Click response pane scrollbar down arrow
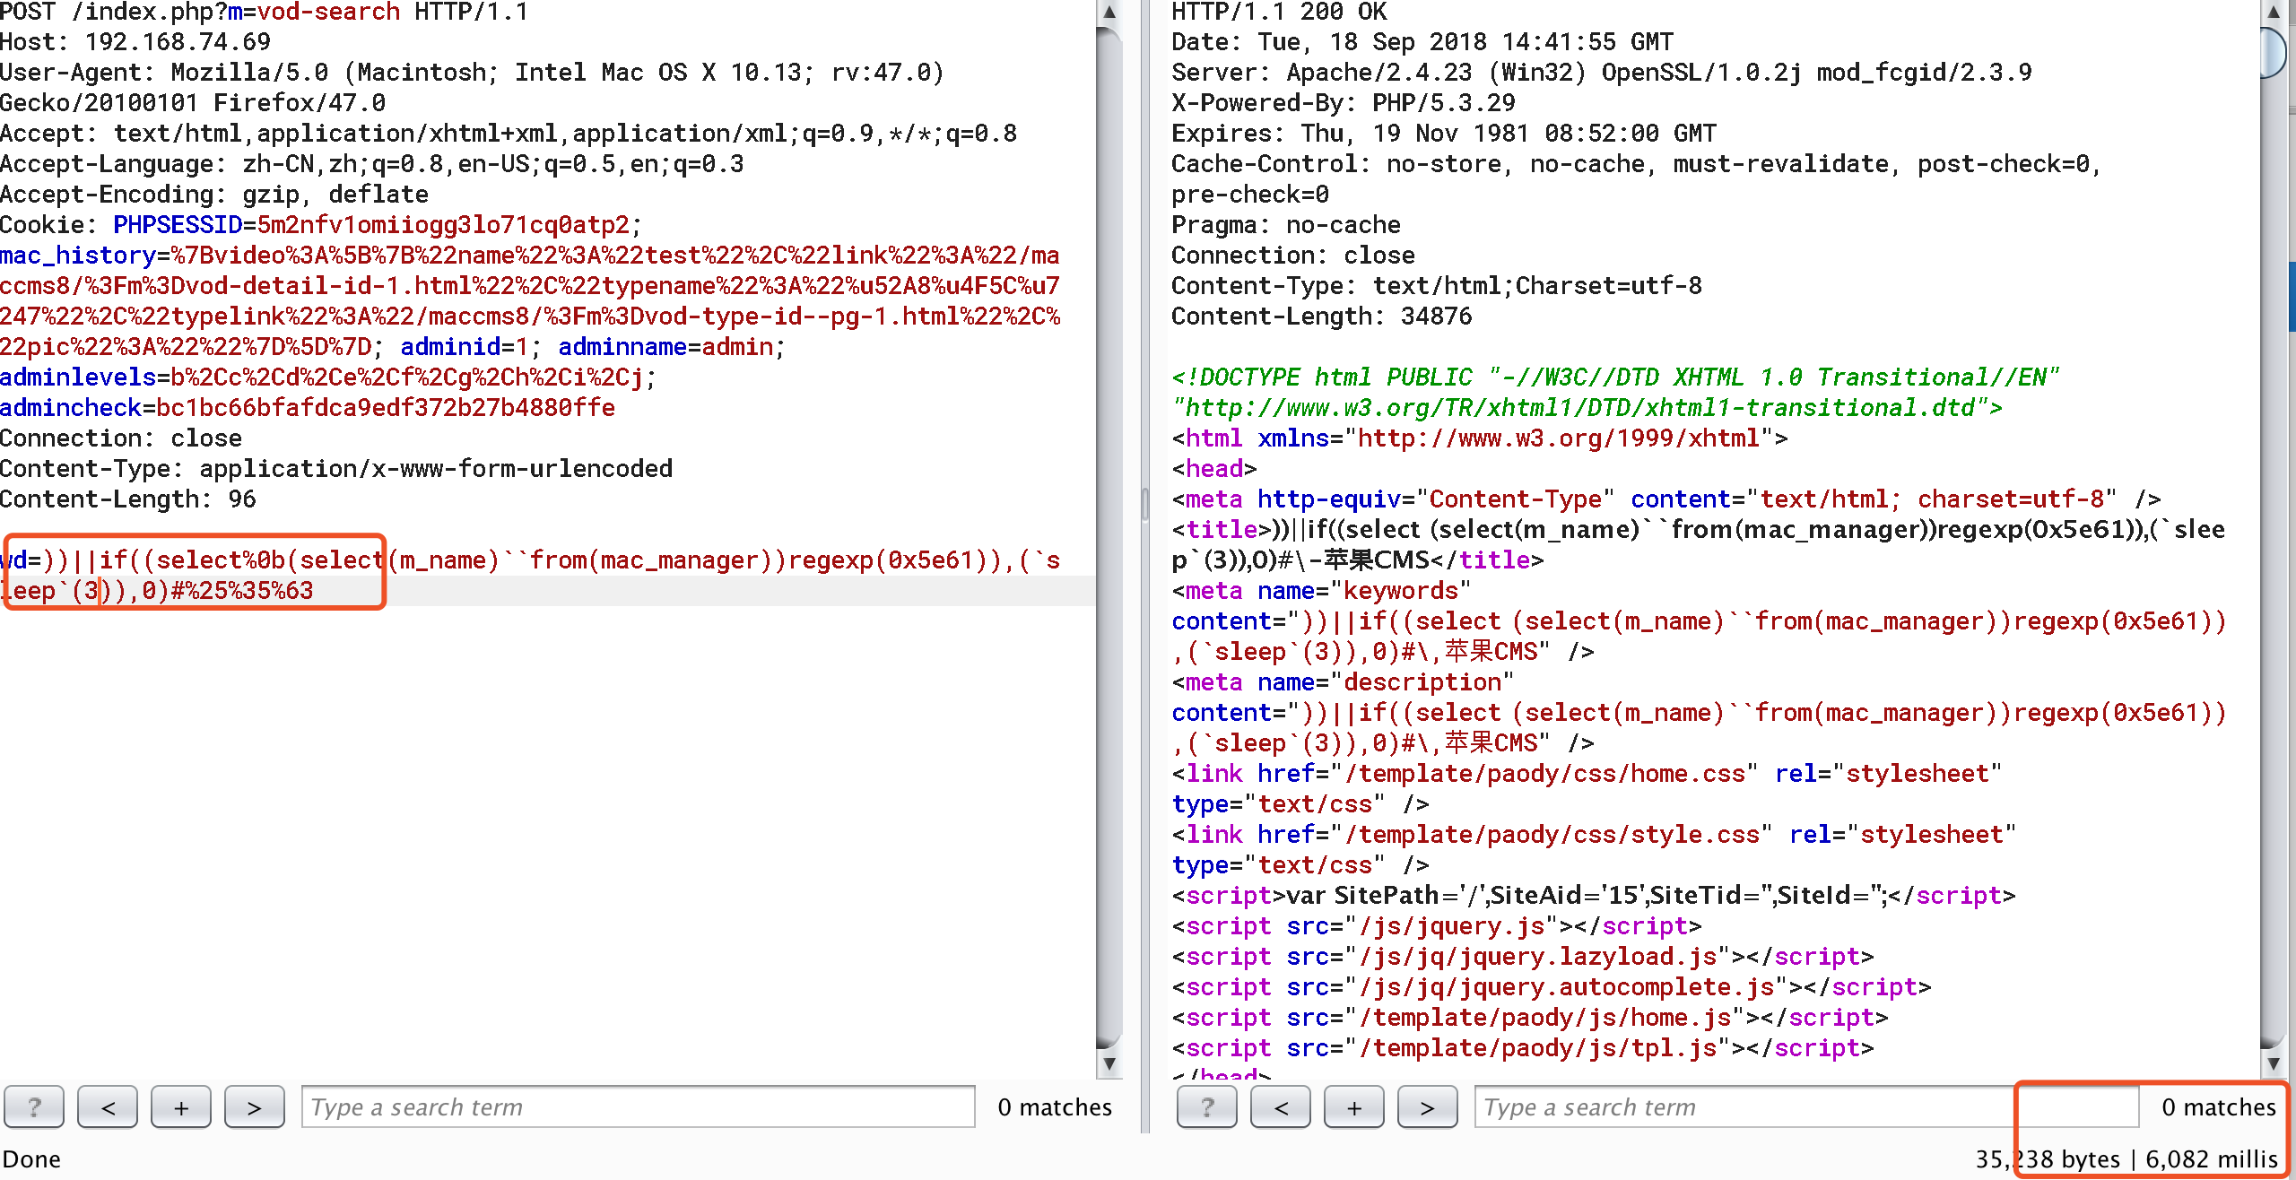This screenshot has width=2296, height=1180. tap(2273, 1063)
